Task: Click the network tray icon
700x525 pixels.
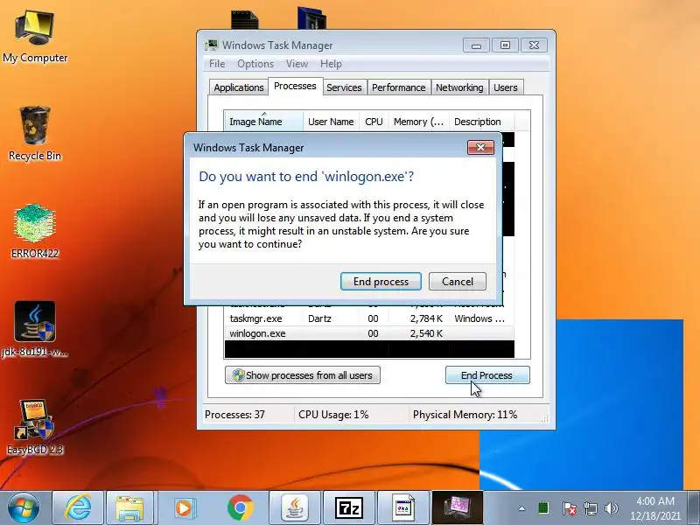Action: [590, 508]
